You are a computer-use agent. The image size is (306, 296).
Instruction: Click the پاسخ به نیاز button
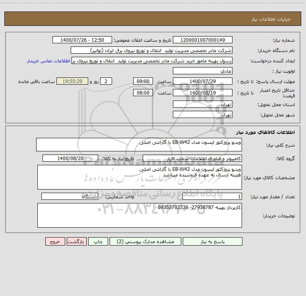coord(213,242)
